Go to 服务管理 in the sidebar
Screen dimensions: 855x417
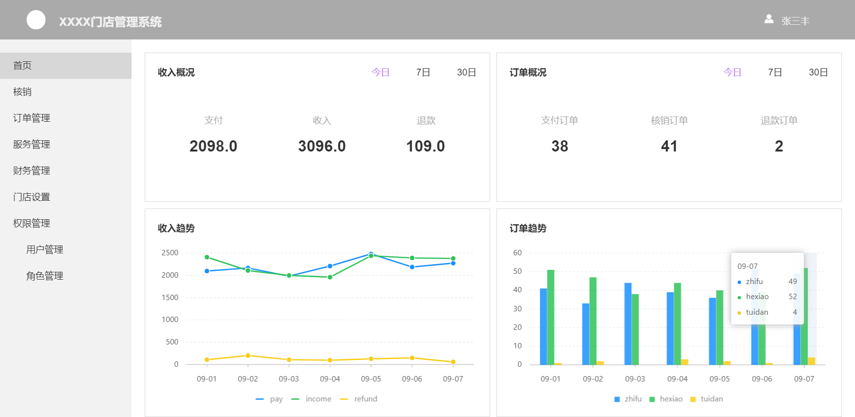[x=32, y=145]
